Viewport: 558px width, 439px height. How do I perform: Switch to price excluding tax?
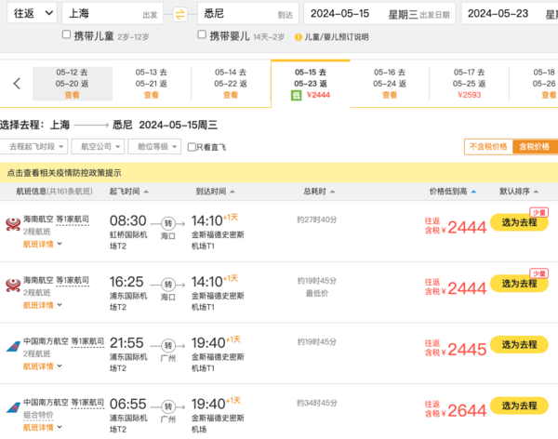(488, 147)
